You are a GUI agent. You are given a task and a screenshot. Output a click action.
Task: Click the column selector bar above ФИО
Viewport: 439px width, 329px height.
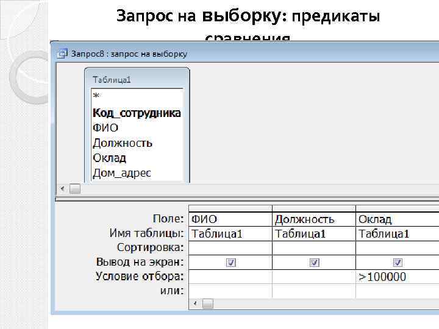click(x=230, y=208)
